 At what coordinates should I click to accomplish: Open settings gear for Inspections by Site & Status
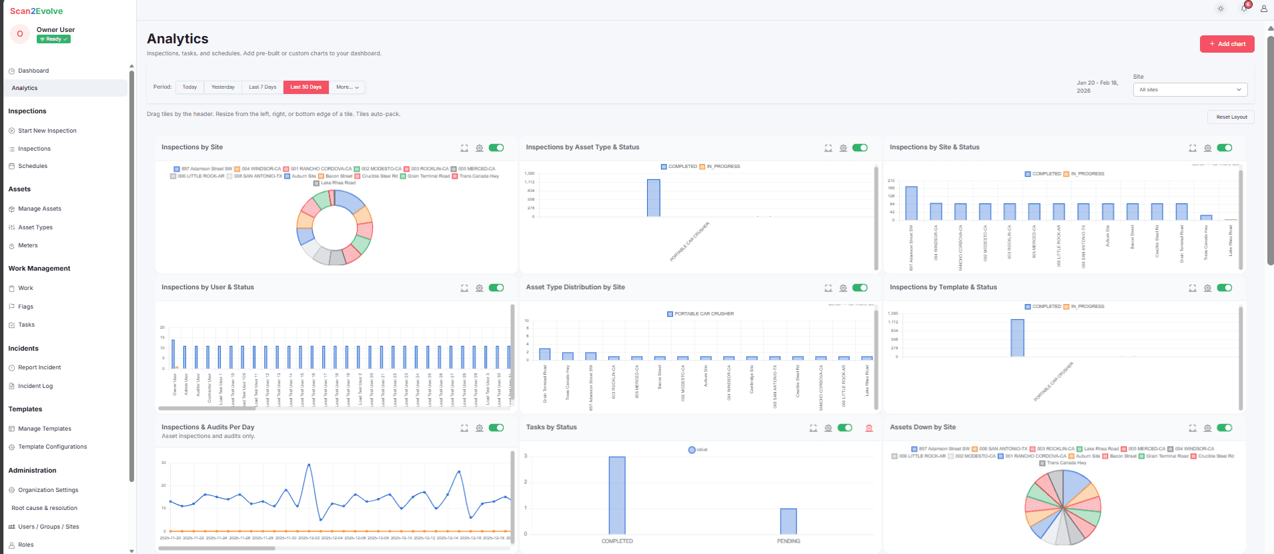click(x=1208, y=148)
